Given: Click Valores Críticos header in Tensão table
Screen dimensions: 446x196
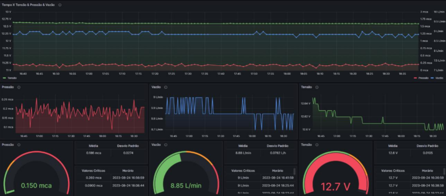Looking at the screenshot, I should click(392, 171).
